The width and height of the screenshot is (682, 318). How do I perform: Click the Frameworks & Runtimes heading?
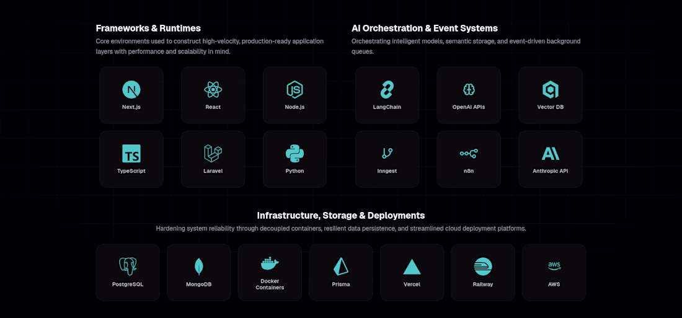point(148,29)
